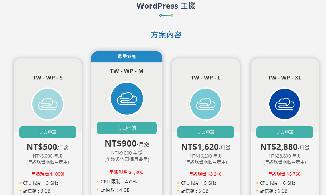Click the CPU 限制:5 GHz line
The width and height of the screenshot is (326, 195).
click(198, 183)
